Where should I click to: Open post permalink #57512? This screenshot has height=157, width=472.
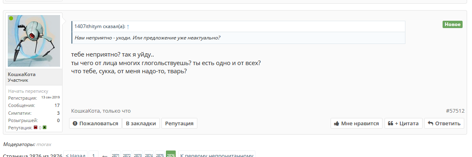[455, 111]
